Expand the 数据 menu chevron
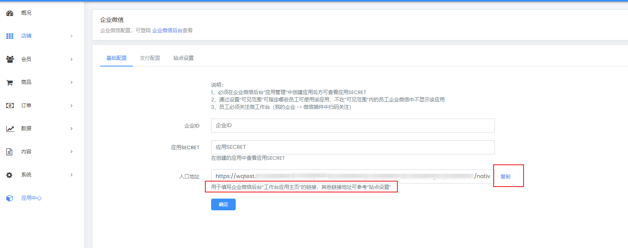 71,128
